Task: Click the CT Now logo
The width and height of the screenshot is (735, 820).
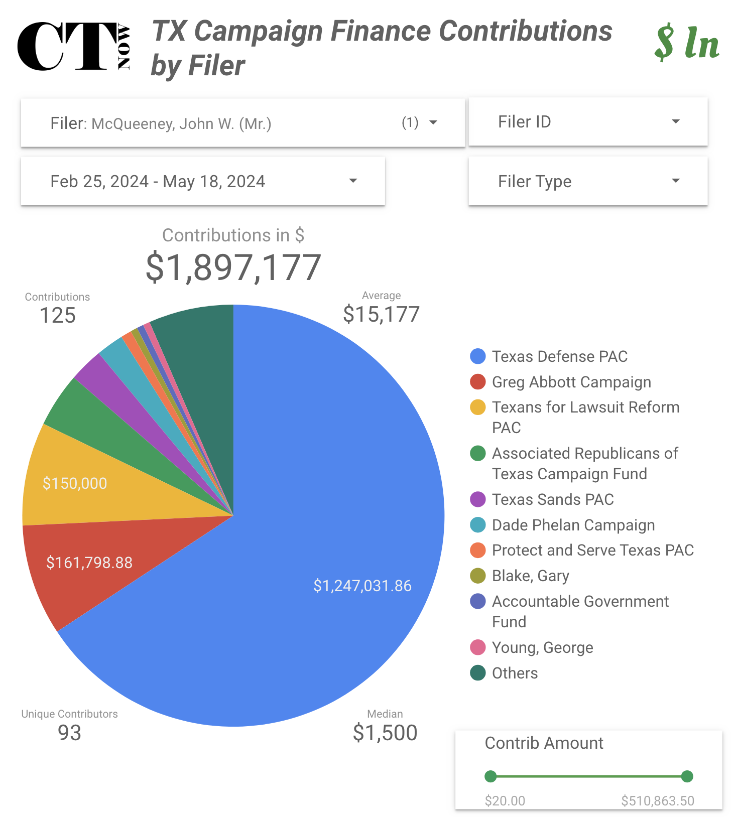Action: point(74,46)
